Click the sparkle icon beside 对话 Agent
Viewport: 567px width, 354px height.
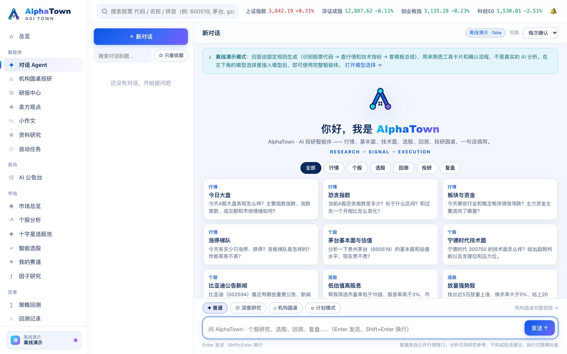11,65
